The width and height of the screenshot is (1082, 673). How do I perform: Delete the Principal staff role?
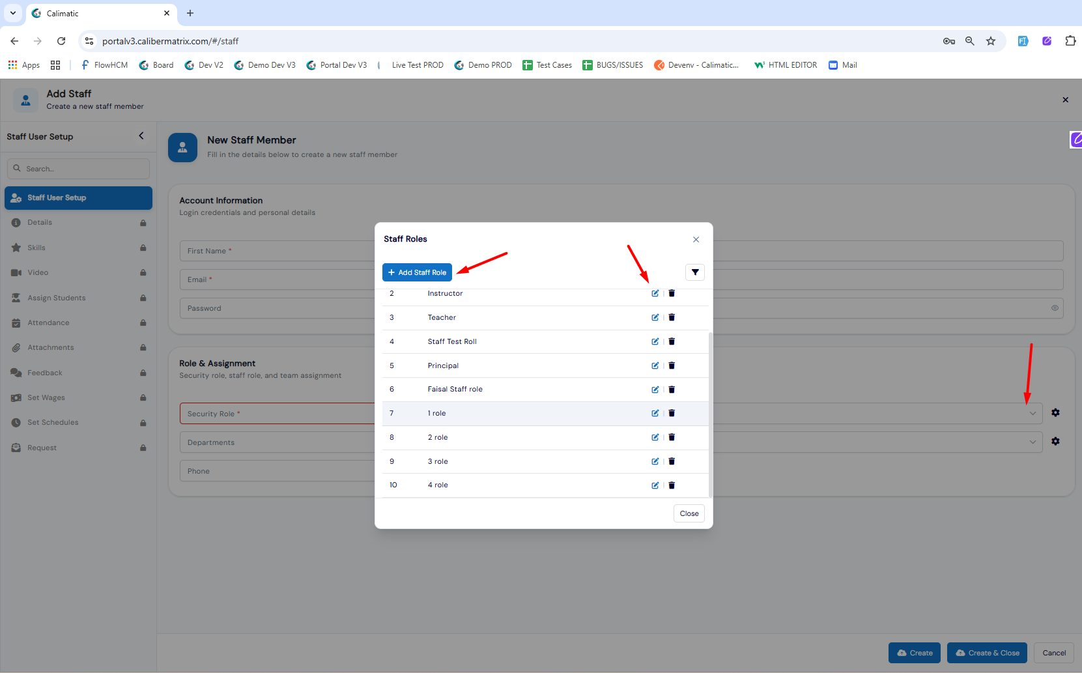[x=672, y=365]
